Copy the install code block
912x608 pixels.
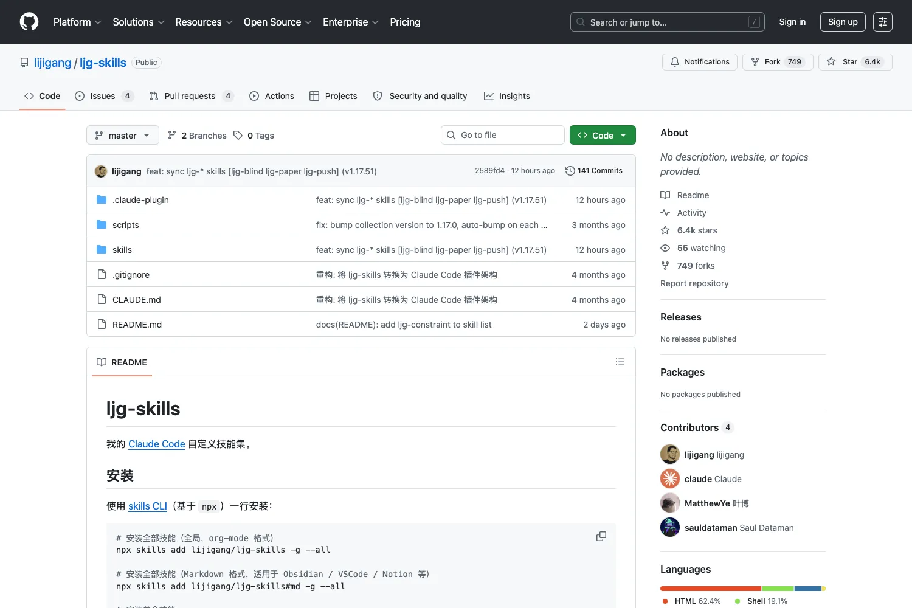(x=601, y=536)
